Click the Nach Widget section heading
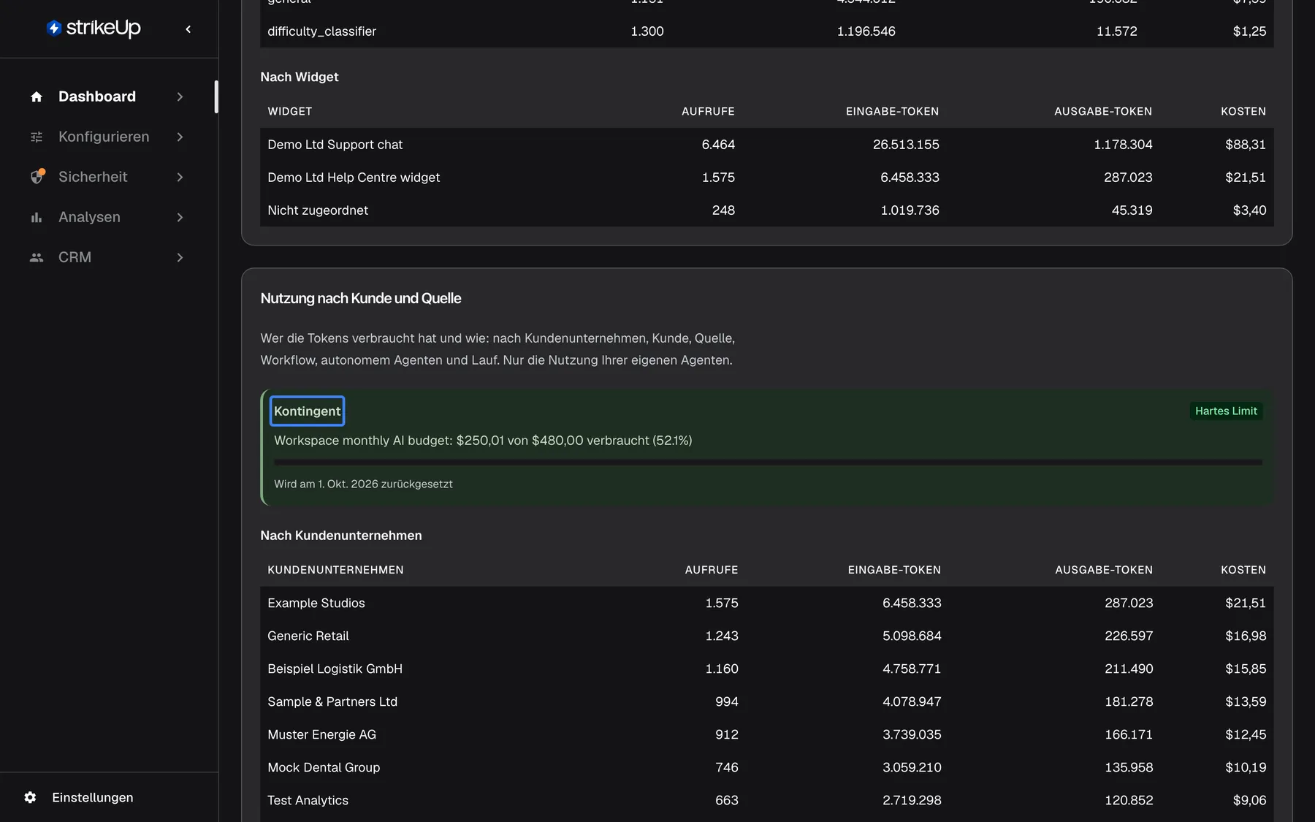Image resolution: width=1315 pixels, height=822 pixels. [300, 77]
